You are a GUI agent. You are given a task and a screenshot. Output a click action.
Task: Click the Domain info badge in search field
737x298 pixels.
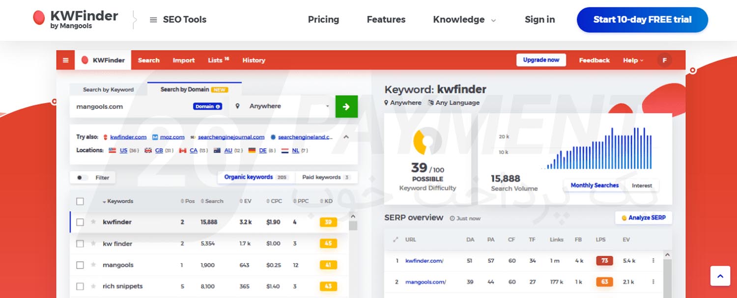[x=208, y=107]
